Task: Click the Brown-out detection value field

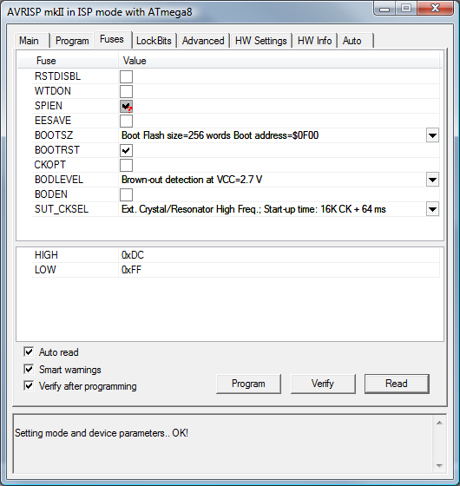Action: 273,180
